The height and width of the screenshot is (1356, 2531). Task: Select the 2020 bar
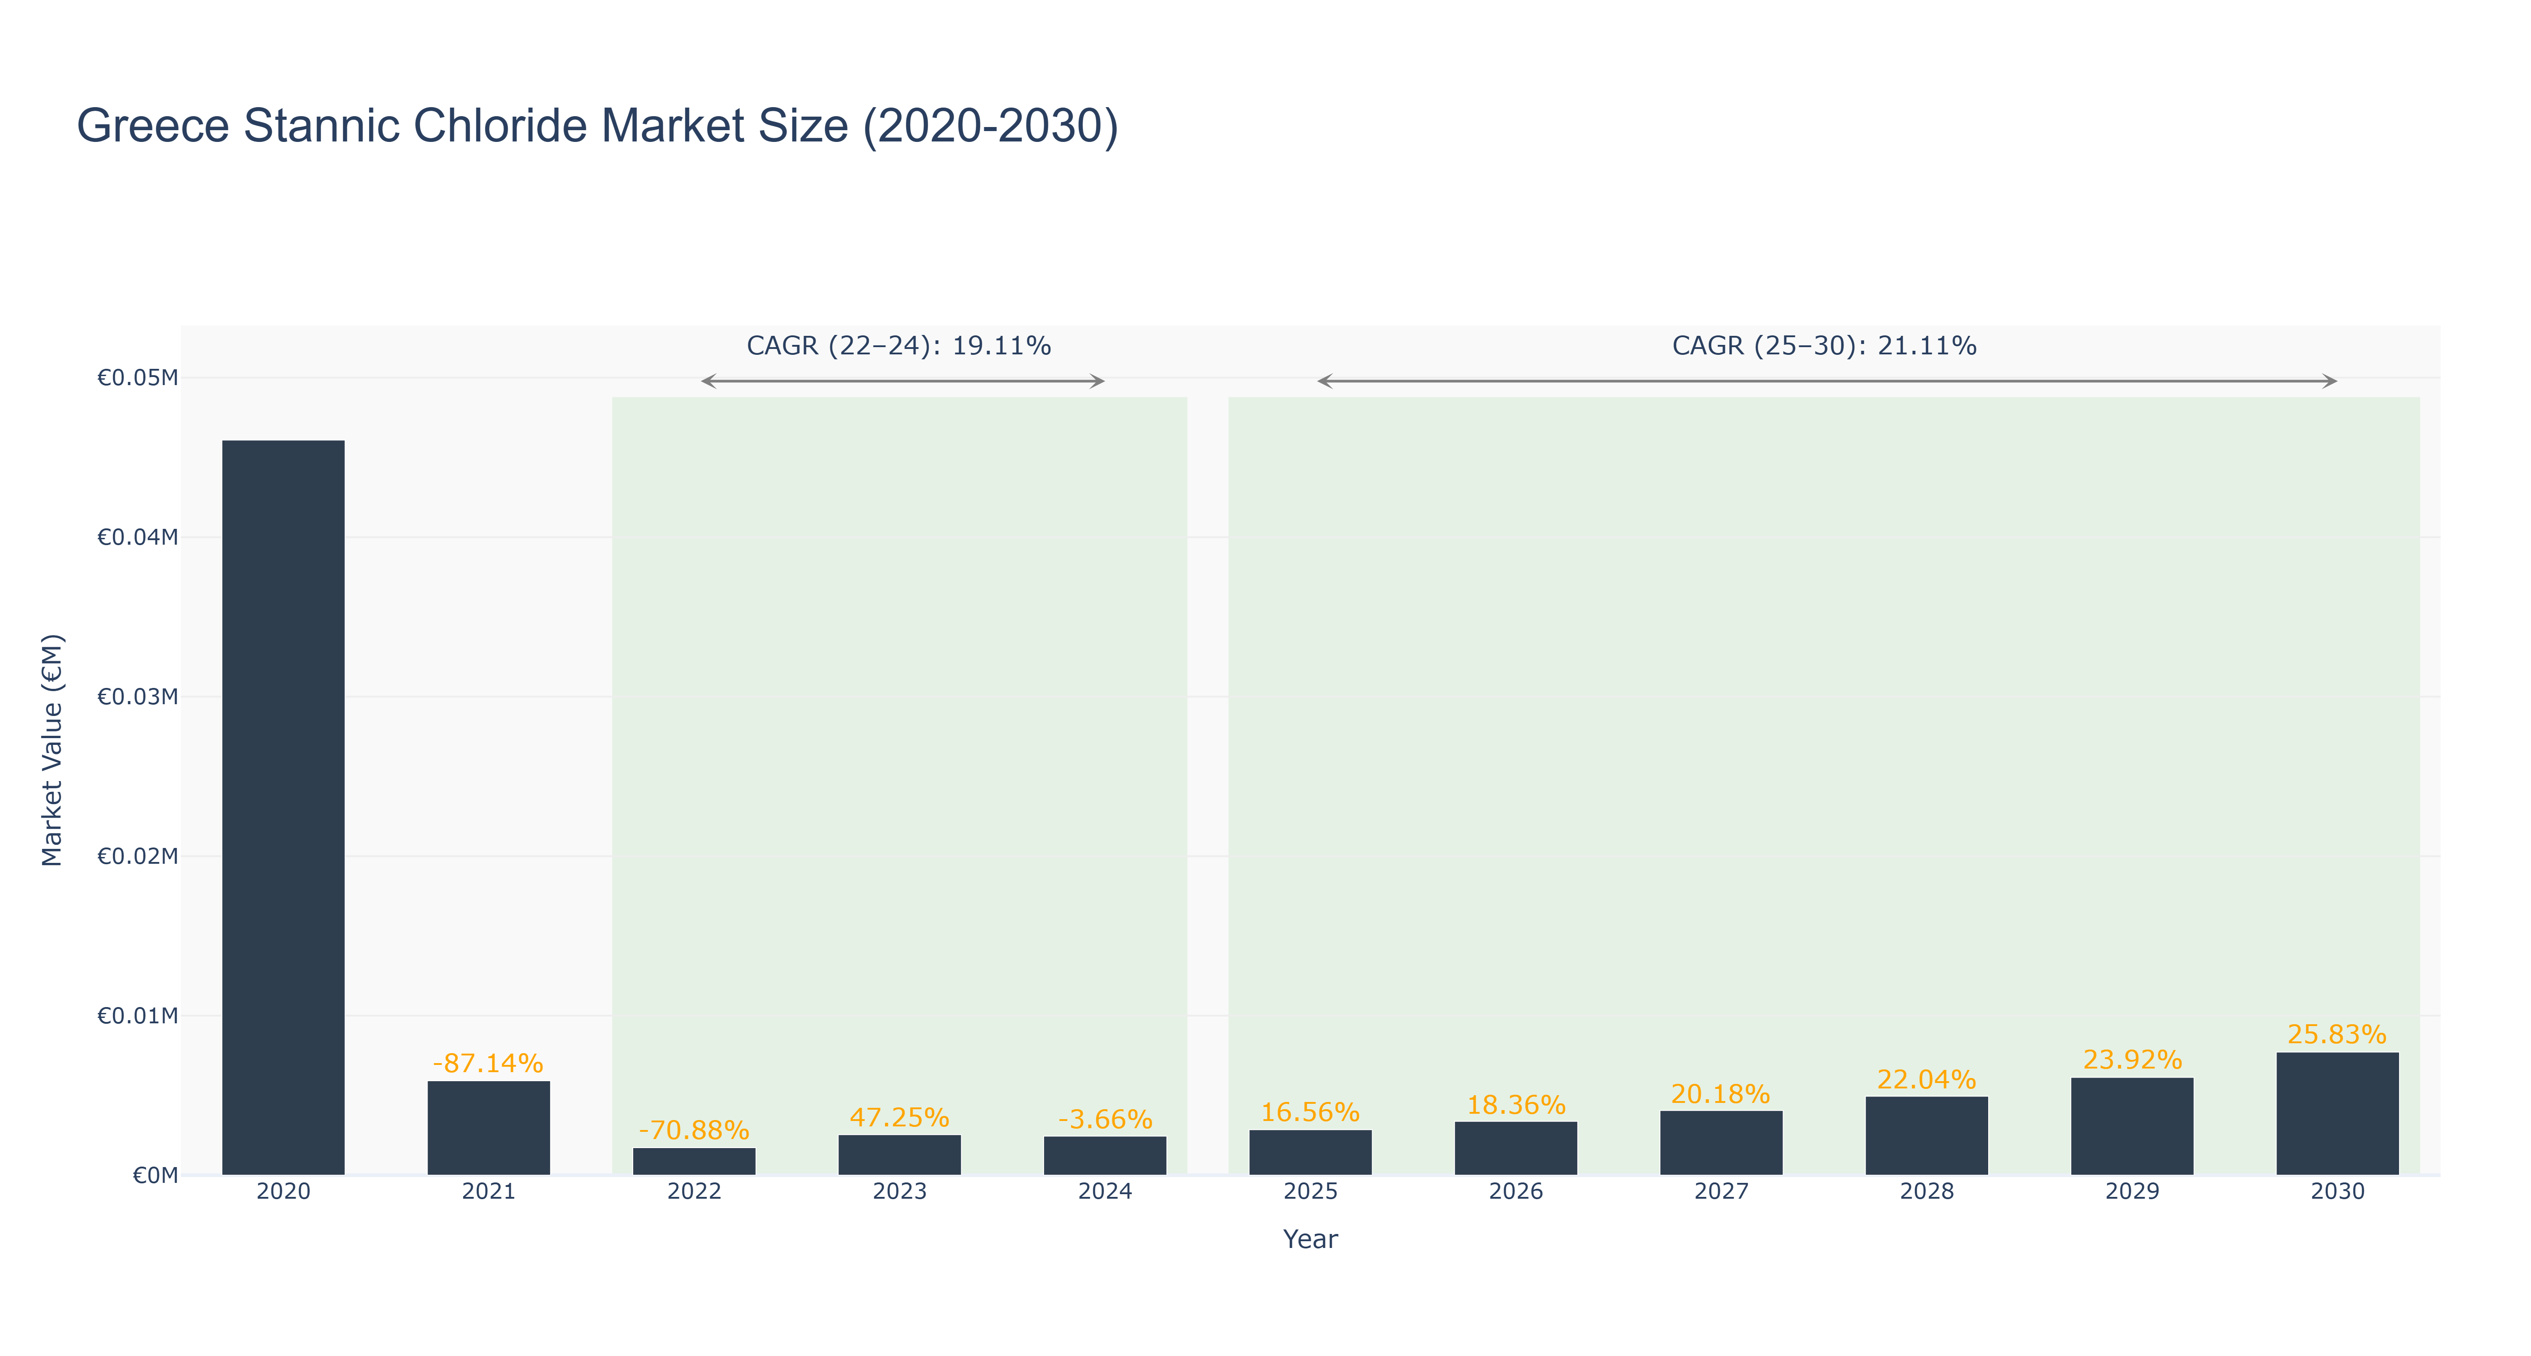[284, 808]
